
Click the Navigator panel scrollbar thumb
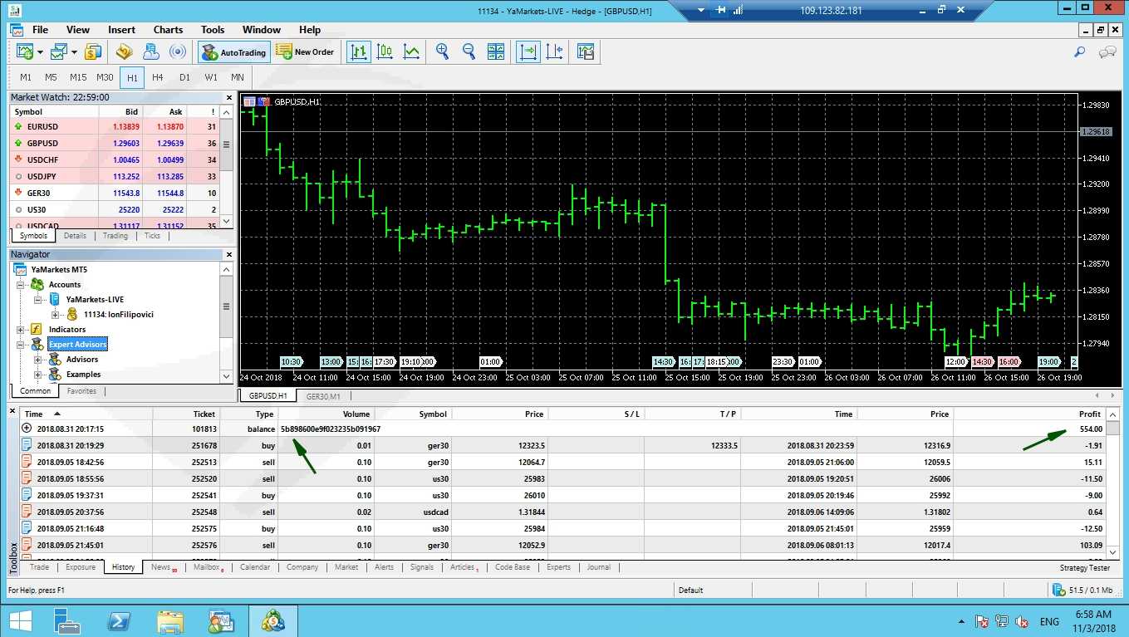(x=226, y=306)
